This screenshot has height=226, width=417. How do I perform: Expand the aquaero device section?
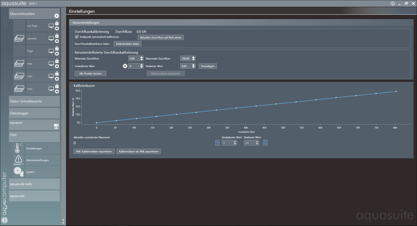34,125
